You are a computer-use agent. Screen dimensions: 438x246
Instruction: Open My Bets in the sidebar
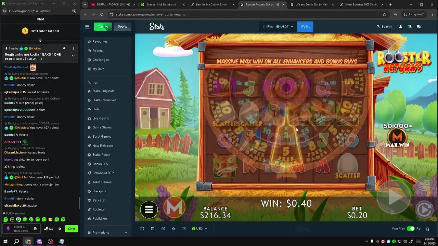(107, 69)
